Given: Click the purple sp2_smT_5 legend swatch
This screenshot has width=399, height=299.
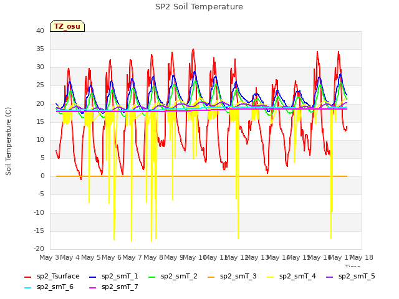Looking at the screenshot, I should click(330, 277).
